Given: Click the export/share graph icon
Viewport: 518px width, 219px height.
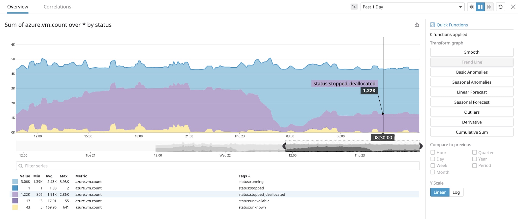Looking at the screenshot, I should (417, 25).
